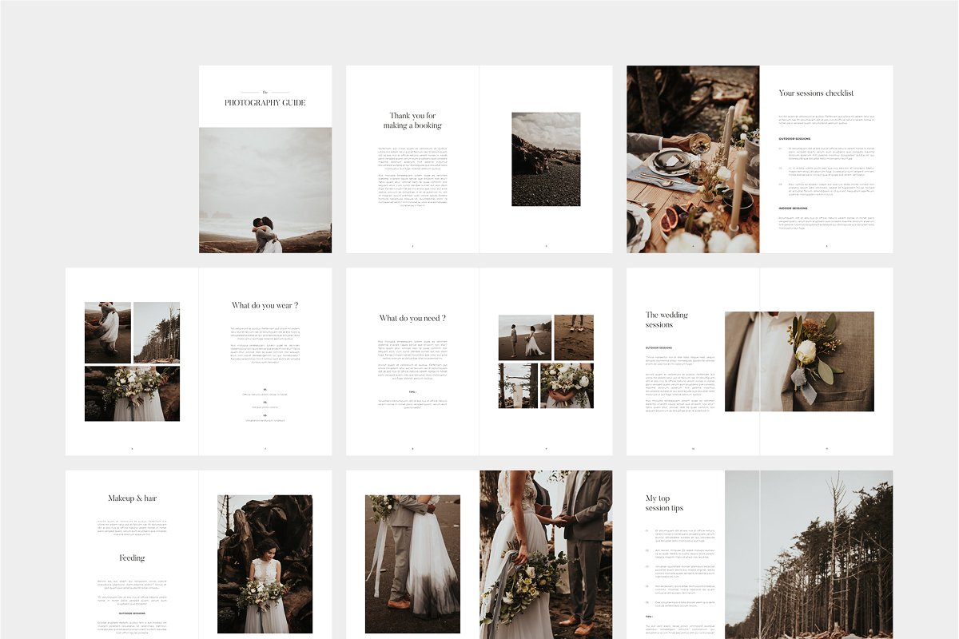This screenshot has width=959, height=639.
Task: Select the cover photo of embracing couple
Action: point(265,190)
